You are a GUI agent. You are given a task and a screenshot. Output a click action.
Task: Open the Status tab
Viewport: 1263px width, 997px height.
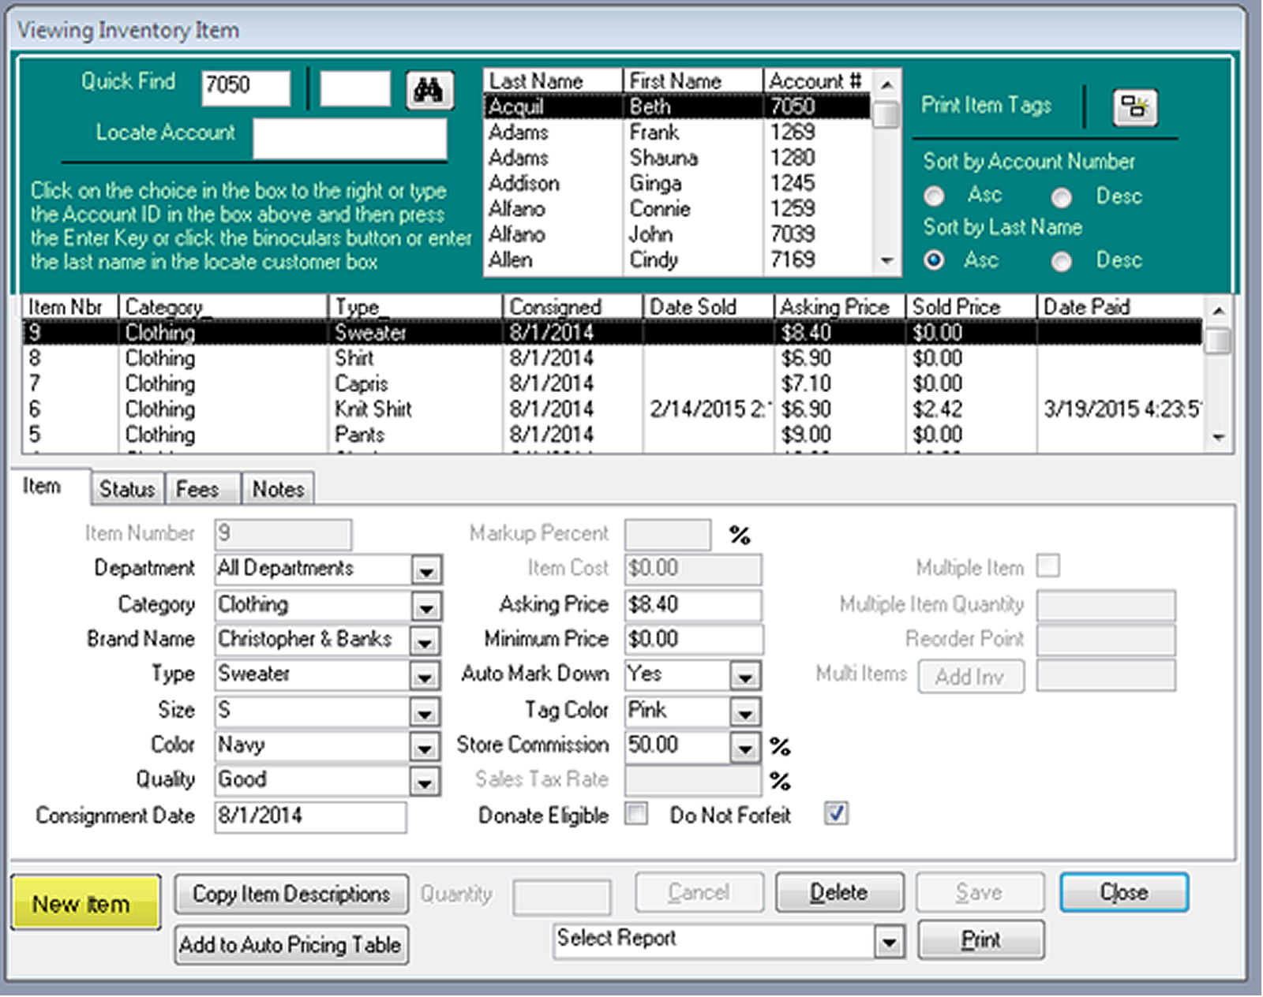[126, 489]
